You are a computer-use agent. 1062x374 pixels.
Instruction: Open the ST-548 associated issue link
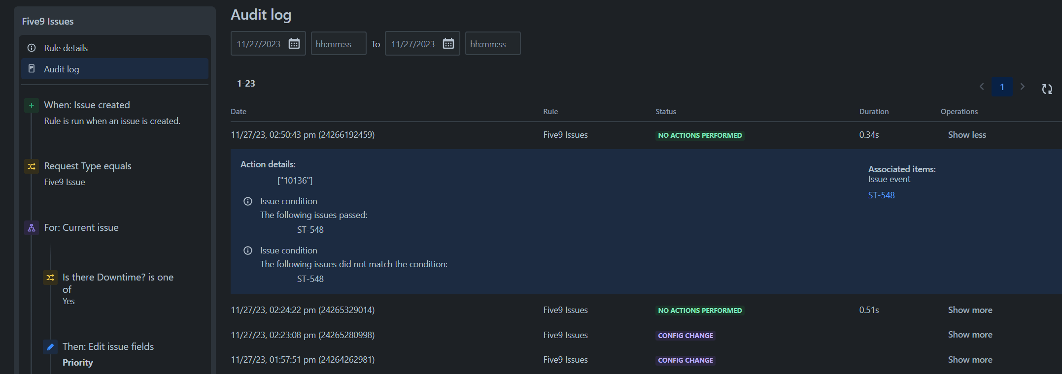[881, 195]
